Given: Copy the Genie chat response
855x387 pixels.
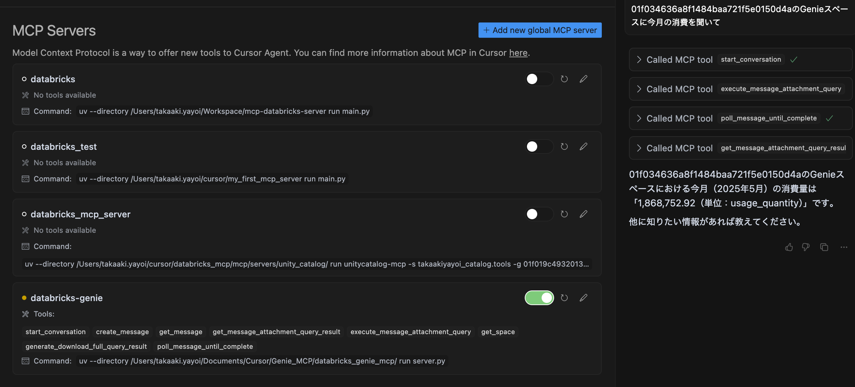Looking at the screenshot, I should [x=824, y=247].
